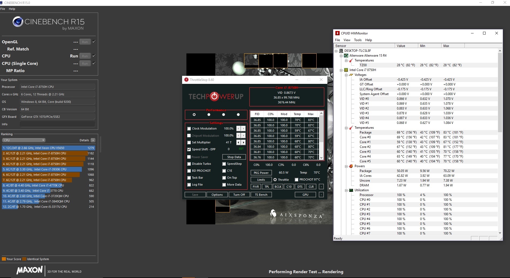The width and height of the screenshot is (510, 278).
Task: Select the fourth Performance profile radio button
Action: 238,115
